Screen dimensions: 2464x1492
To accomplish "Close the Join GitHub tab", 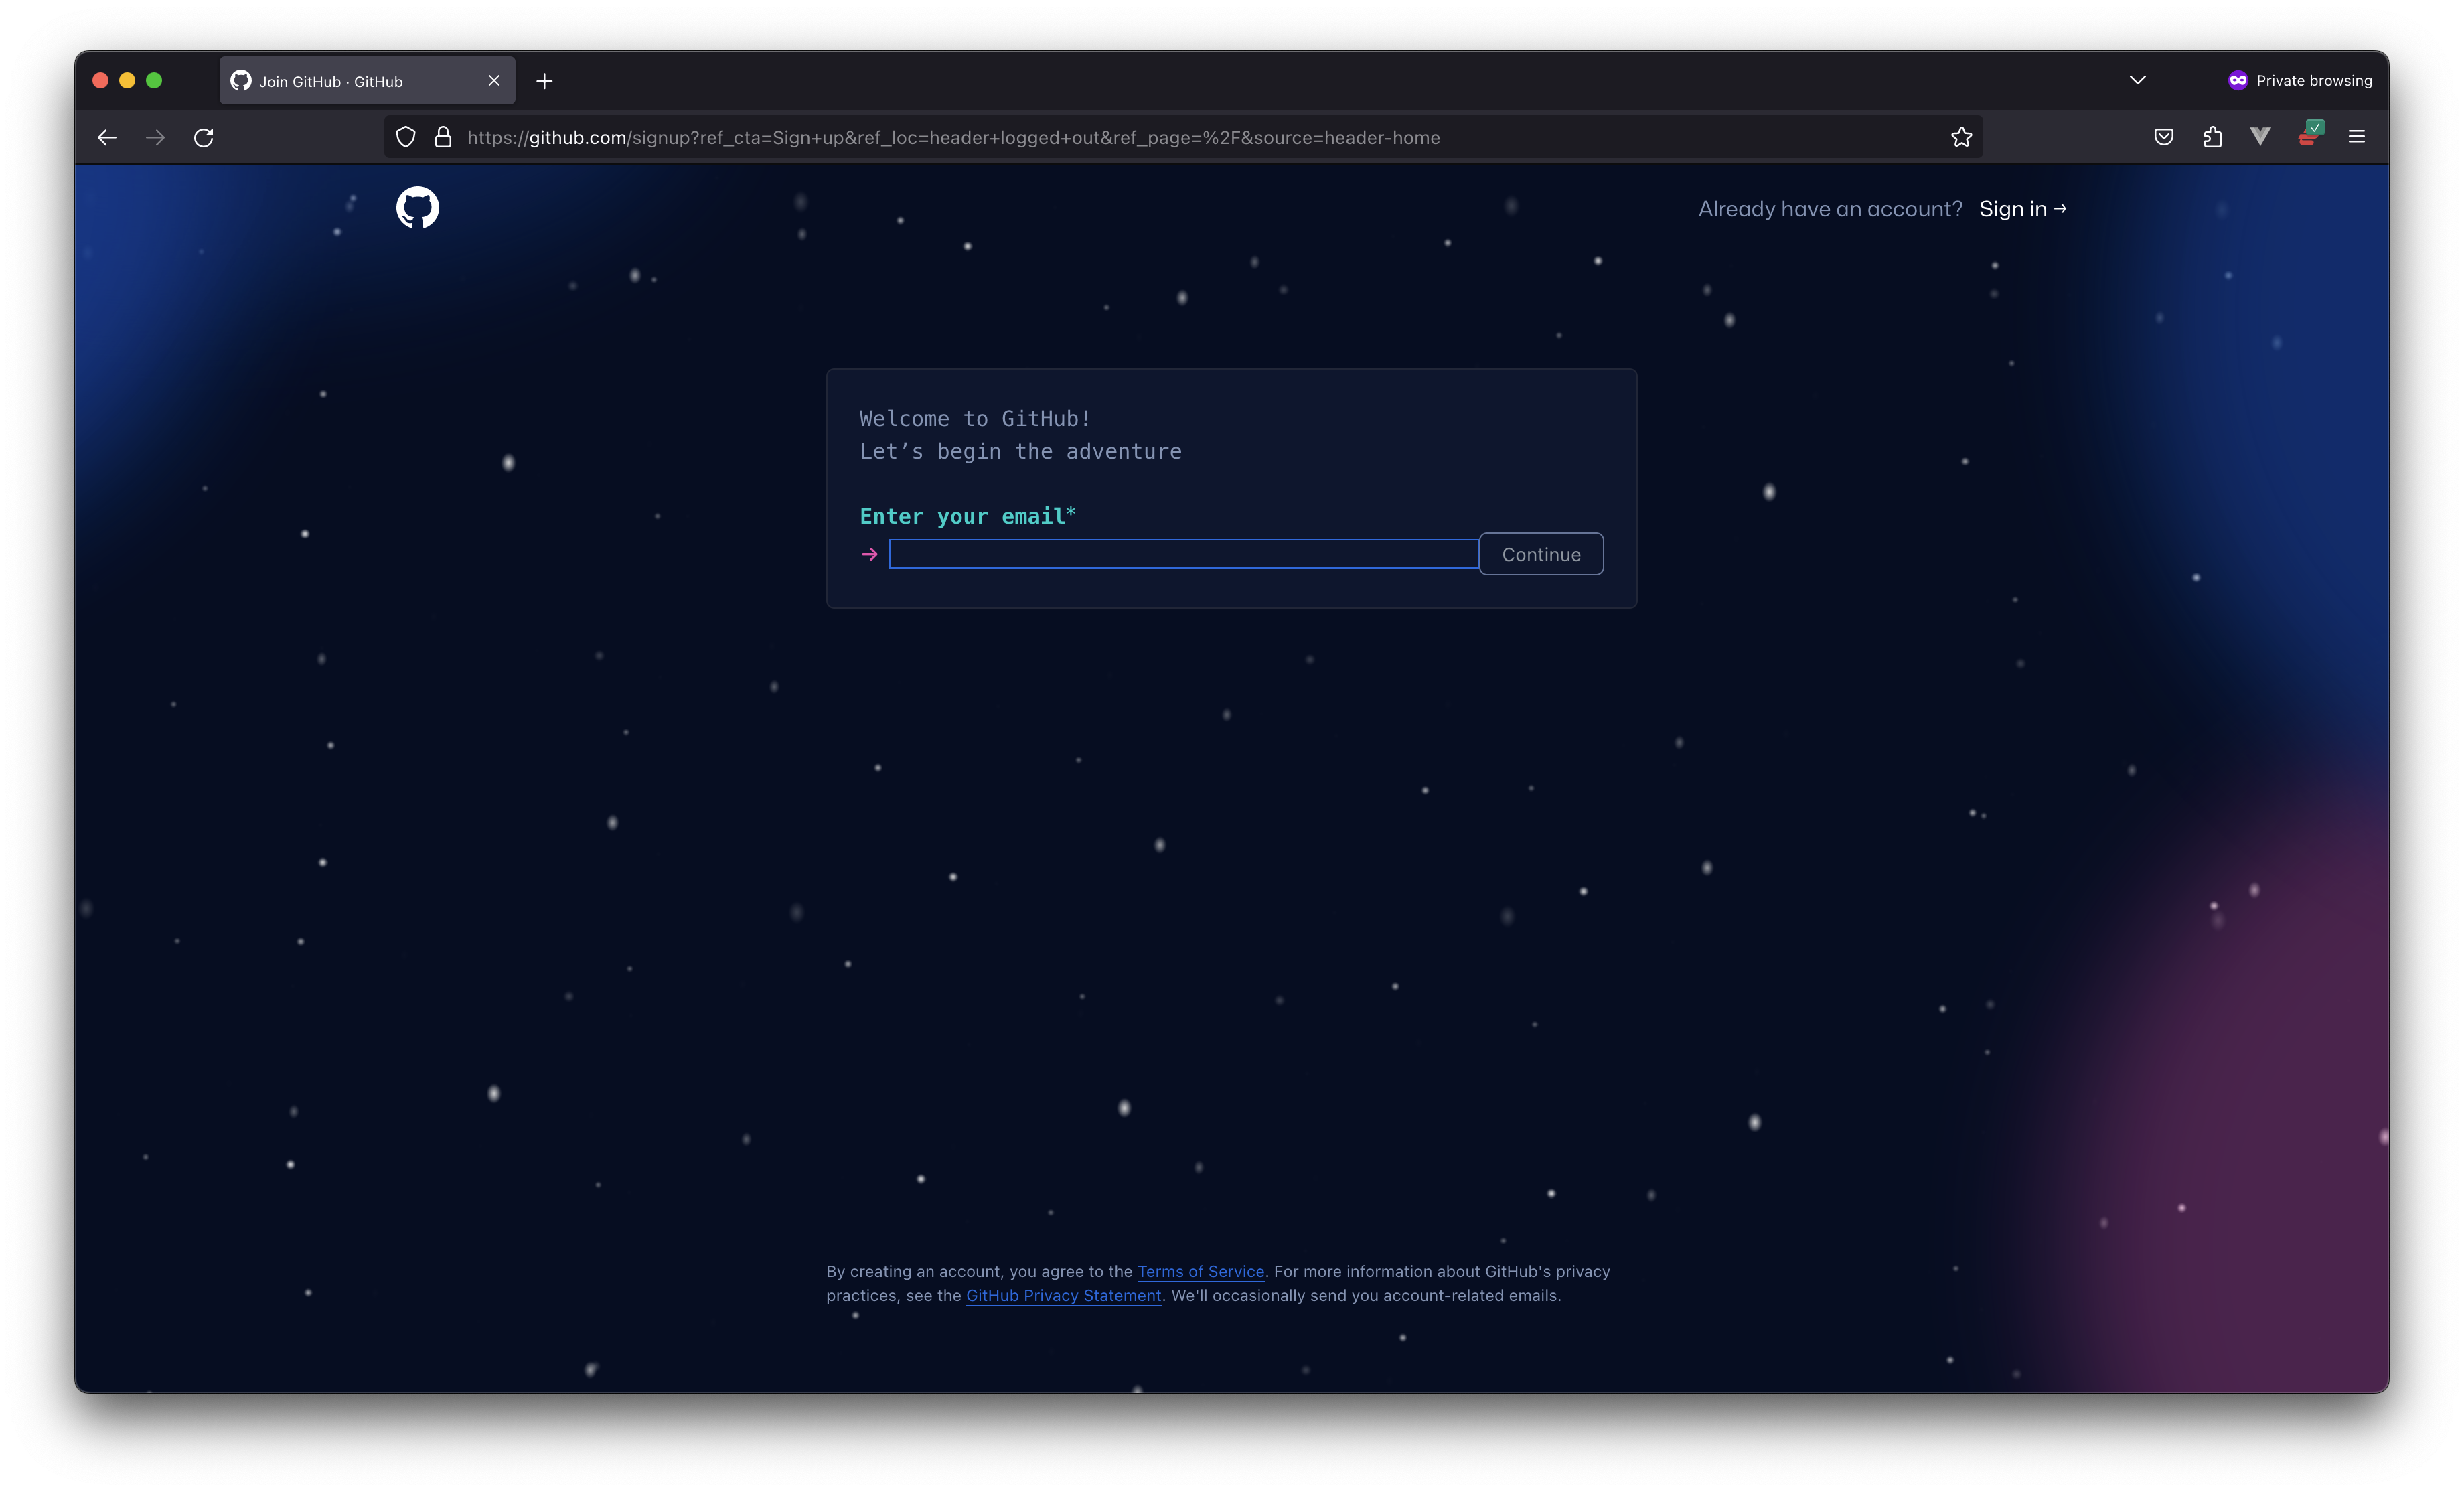I will (x=494, y=81).
